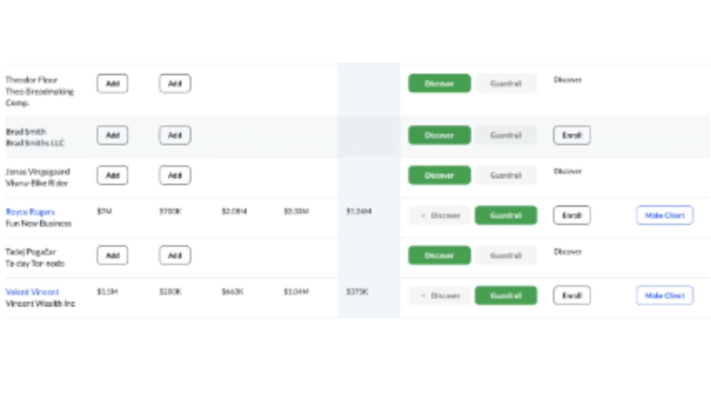Click the second Add button for Brad Smith
This screenshot has height=400, width=711.
[x=175, y=135]
